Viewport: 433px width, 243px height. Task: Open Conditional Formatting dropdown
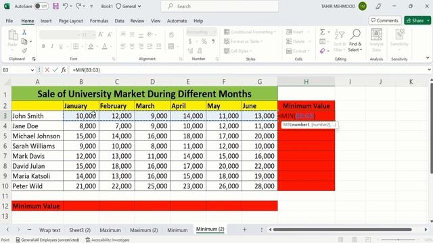click(250, 32)
